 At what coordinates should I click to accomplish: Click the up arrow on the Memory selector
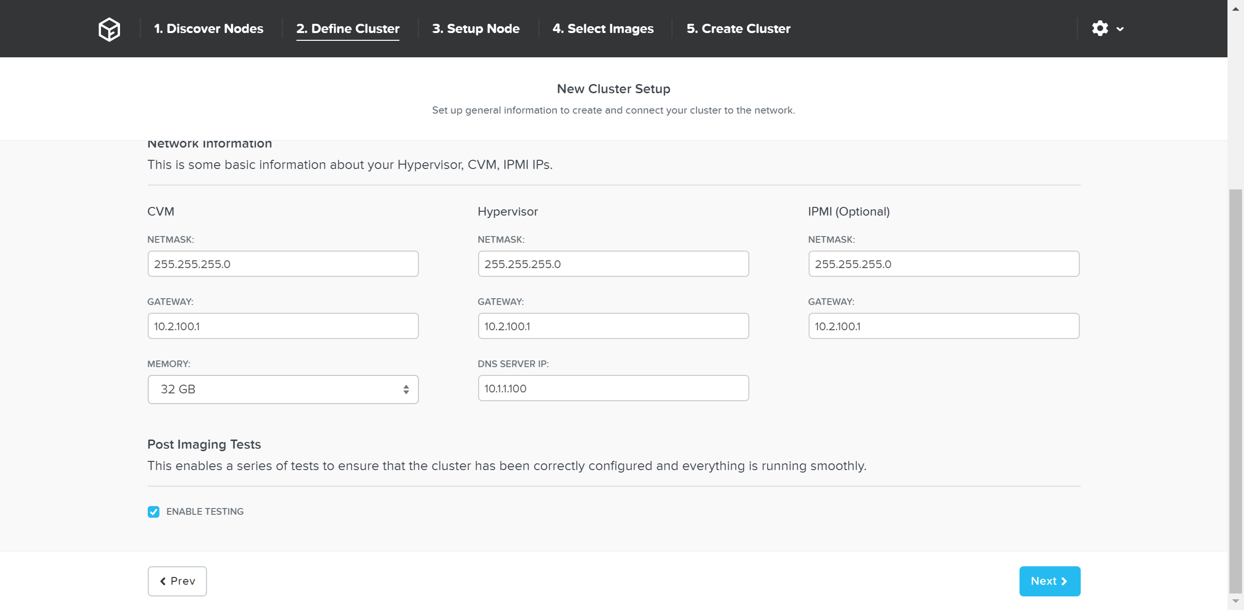(x=406, y=386)
